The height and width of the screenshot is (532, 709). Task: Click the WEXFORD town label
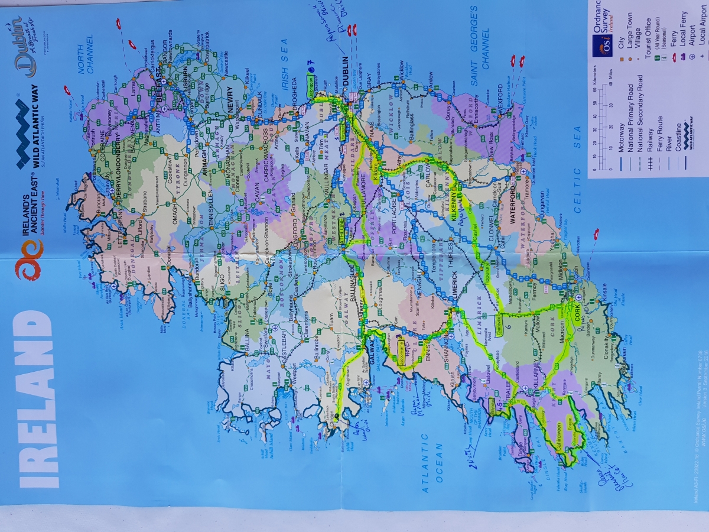tap(500, 93)
